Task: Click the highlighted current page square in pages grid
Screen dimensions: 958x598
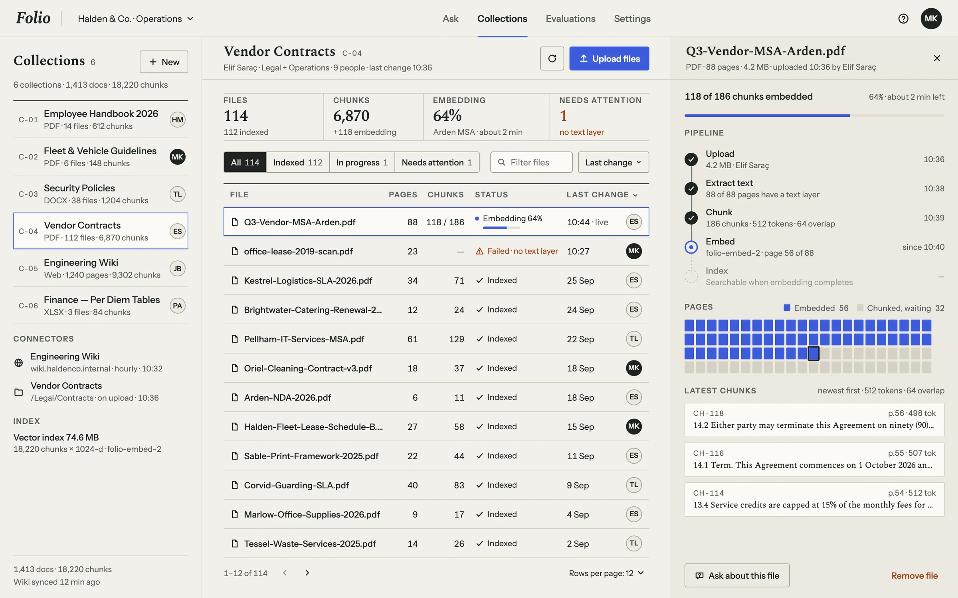Action: pyautogui.click(x=813, y=353)
